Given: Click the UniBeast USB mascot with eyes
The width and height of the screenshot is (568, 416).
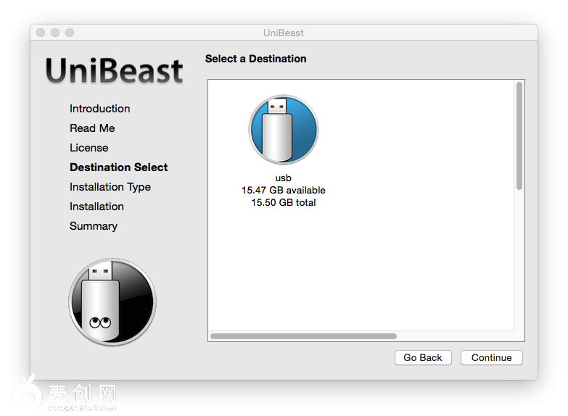Looking at the screenshot, I should pyautogui.click(x=112, y=301).
